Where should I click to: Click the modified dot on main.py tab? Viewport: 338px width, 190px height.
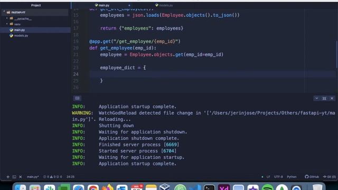click(129, 5)
